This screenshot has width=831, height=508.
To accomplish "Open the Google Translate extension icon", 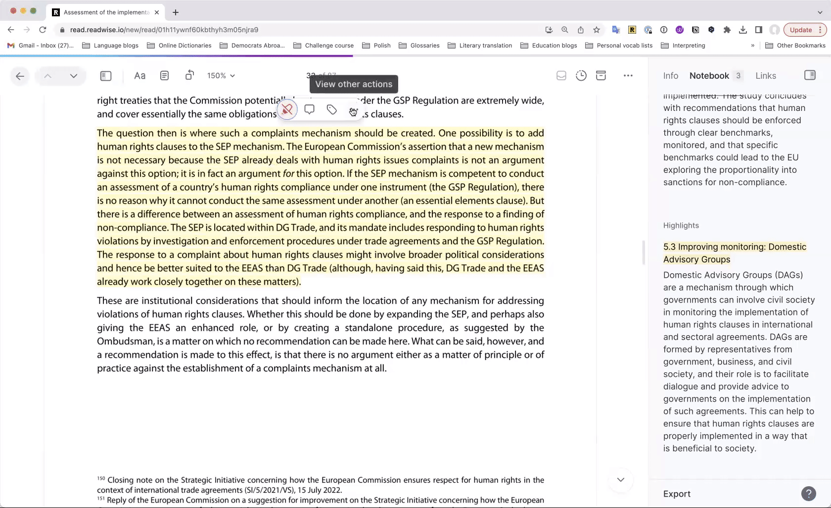I will point(616,30).
